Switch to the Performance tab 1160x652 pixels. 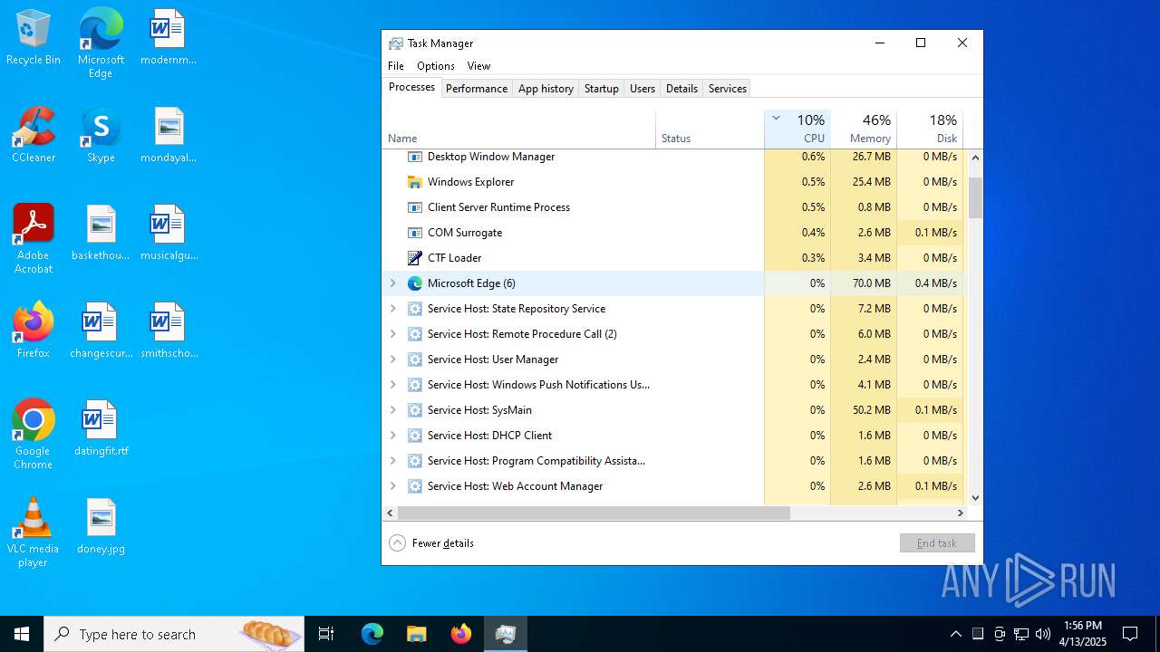coord(477,89)
